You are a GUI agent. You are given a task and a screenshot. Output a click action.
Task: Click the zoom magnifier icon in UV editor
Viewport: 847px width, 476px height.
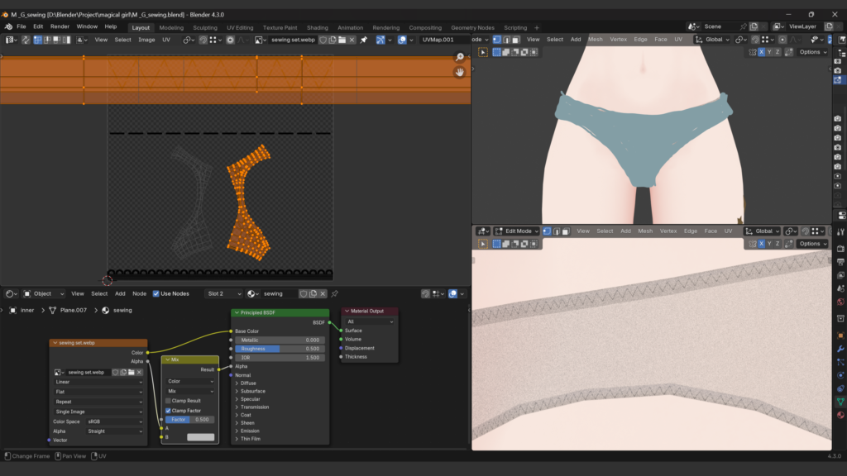[460, 57]
